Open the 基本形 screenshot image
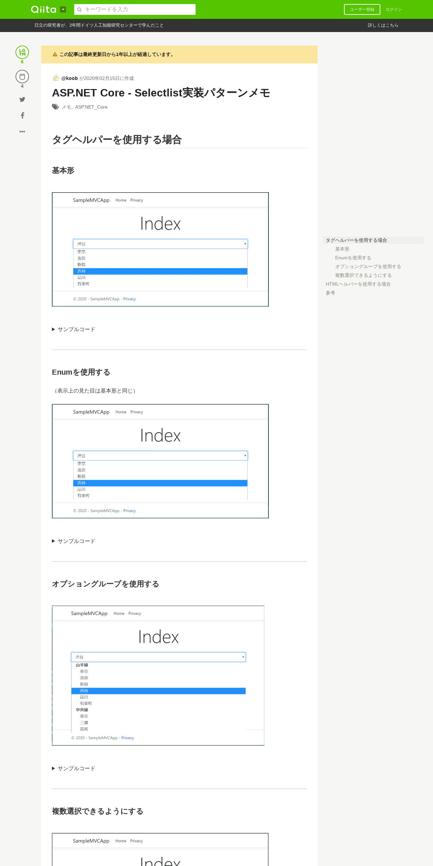This screenshot has height=866, width=433. 160,249
